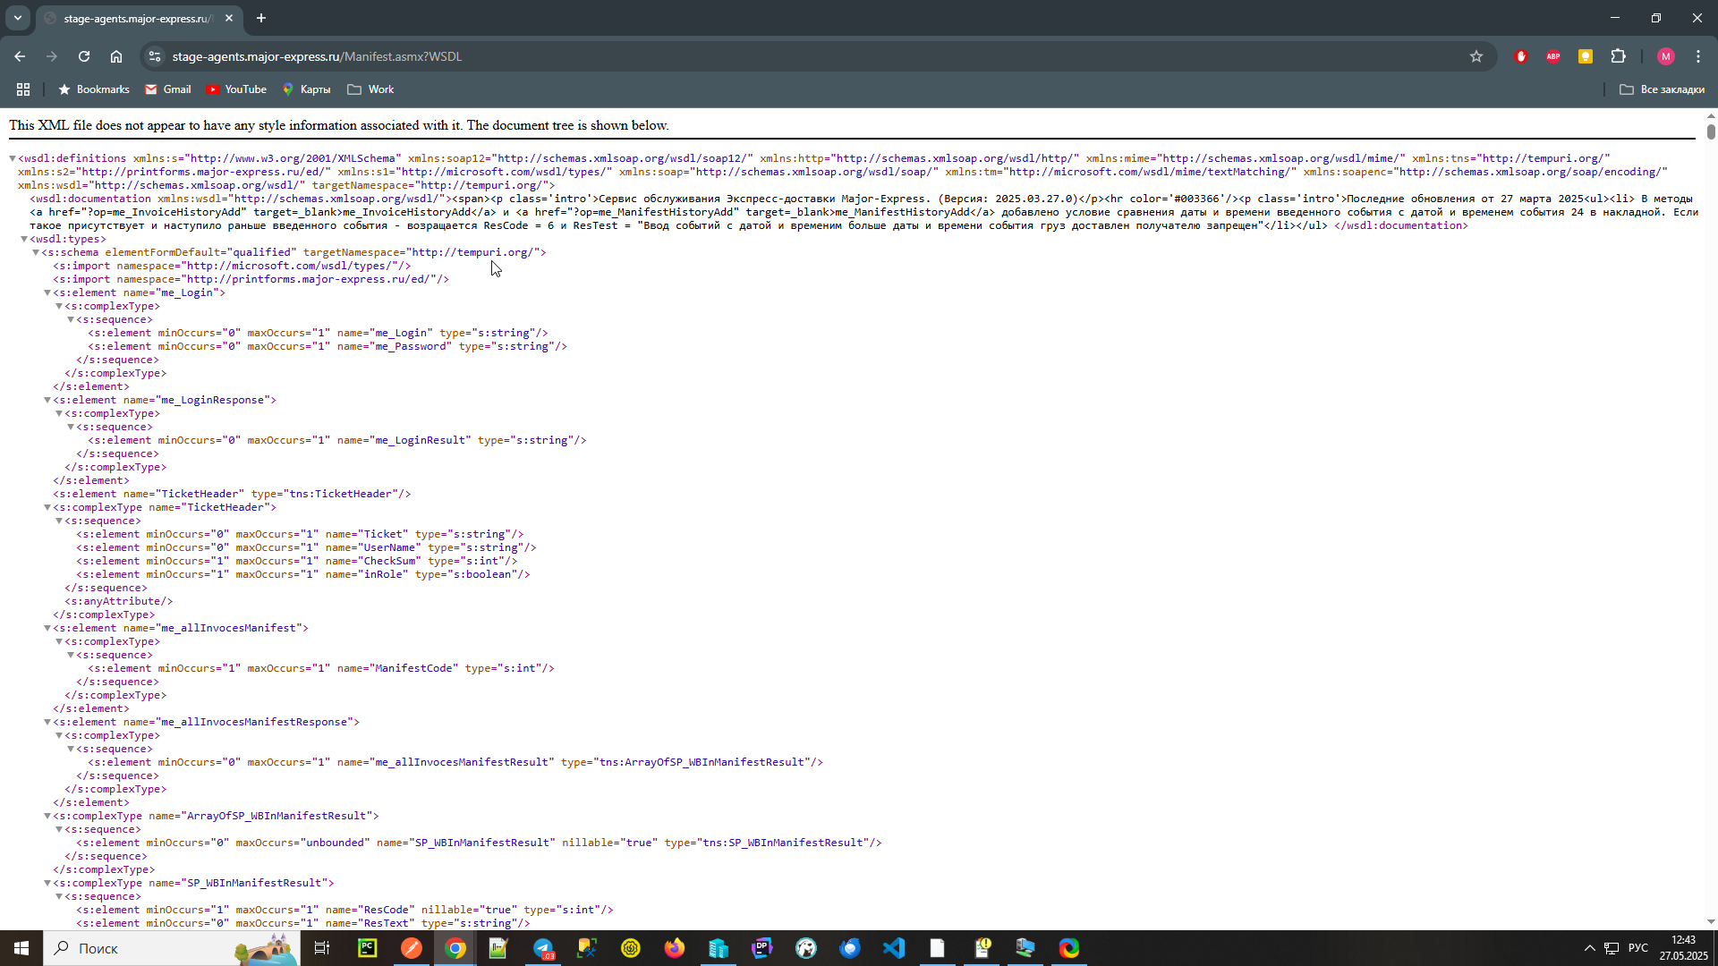Close the stage-agents.major-express.ru tab
Screen dimensions: 1718x966
coord(229,18)
